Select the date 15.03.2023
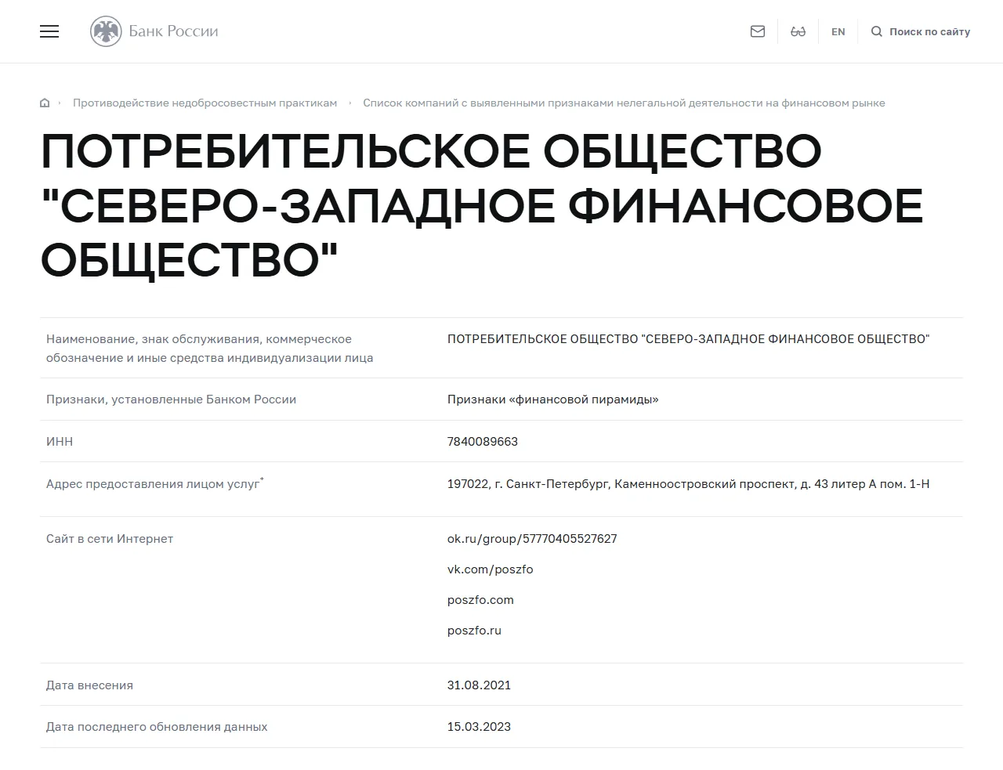 (479, 727)
